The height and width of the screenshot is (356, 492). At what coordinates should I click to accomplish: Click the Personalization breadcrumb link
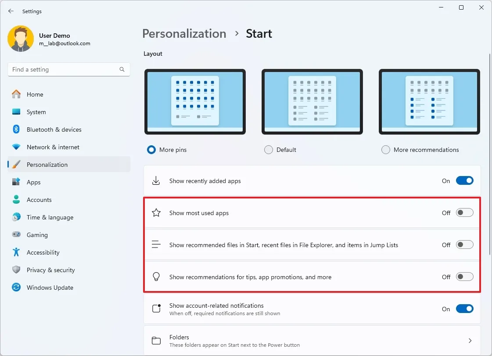click(x=184, y=33)
